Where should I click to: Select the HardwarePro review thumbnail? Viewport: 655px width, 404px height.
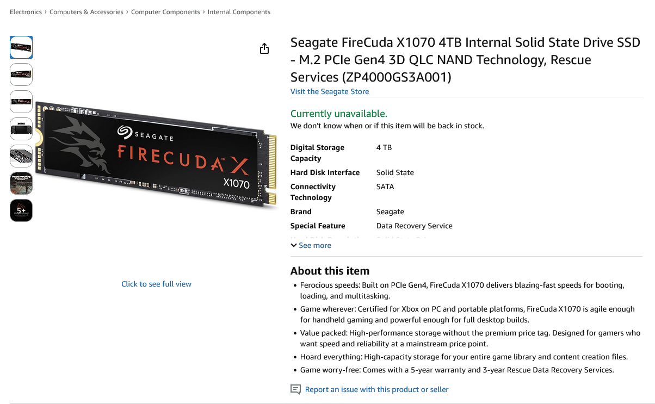pos(21,183)
